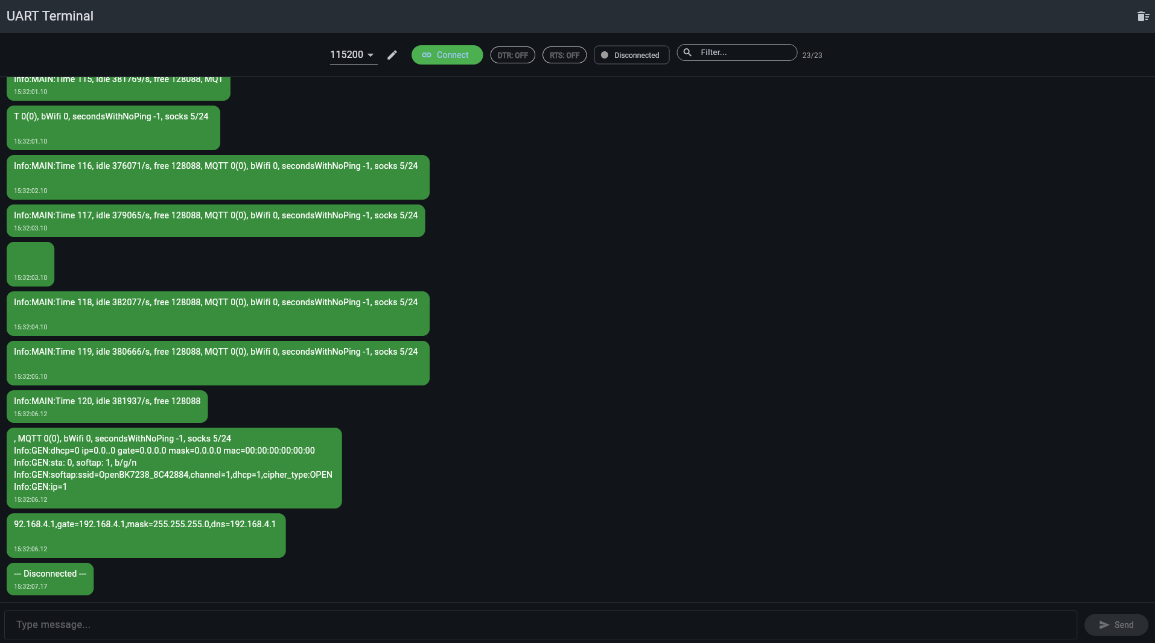
Task: Click the Type message input box
Action: click(x=540, y=625)
